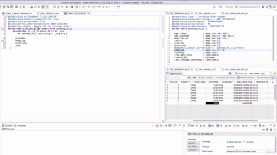Click the Open Perspective icon
The width and height of the screenshot is (277, 155).
220,7
